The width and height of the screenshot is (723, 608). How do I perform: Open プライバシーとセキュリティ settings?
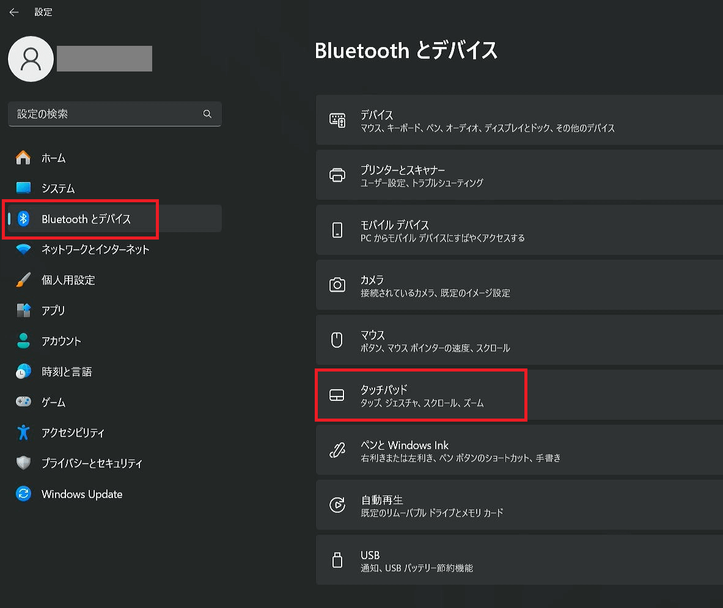pyautogui.click(x=92, y=463)
